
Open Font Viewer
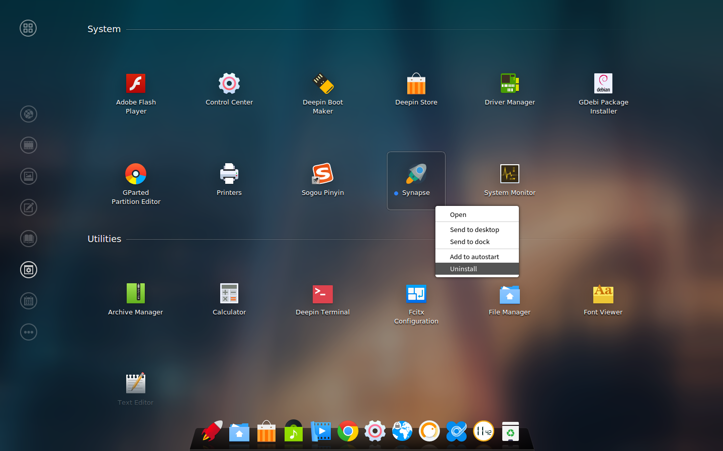tap(603, 294)
